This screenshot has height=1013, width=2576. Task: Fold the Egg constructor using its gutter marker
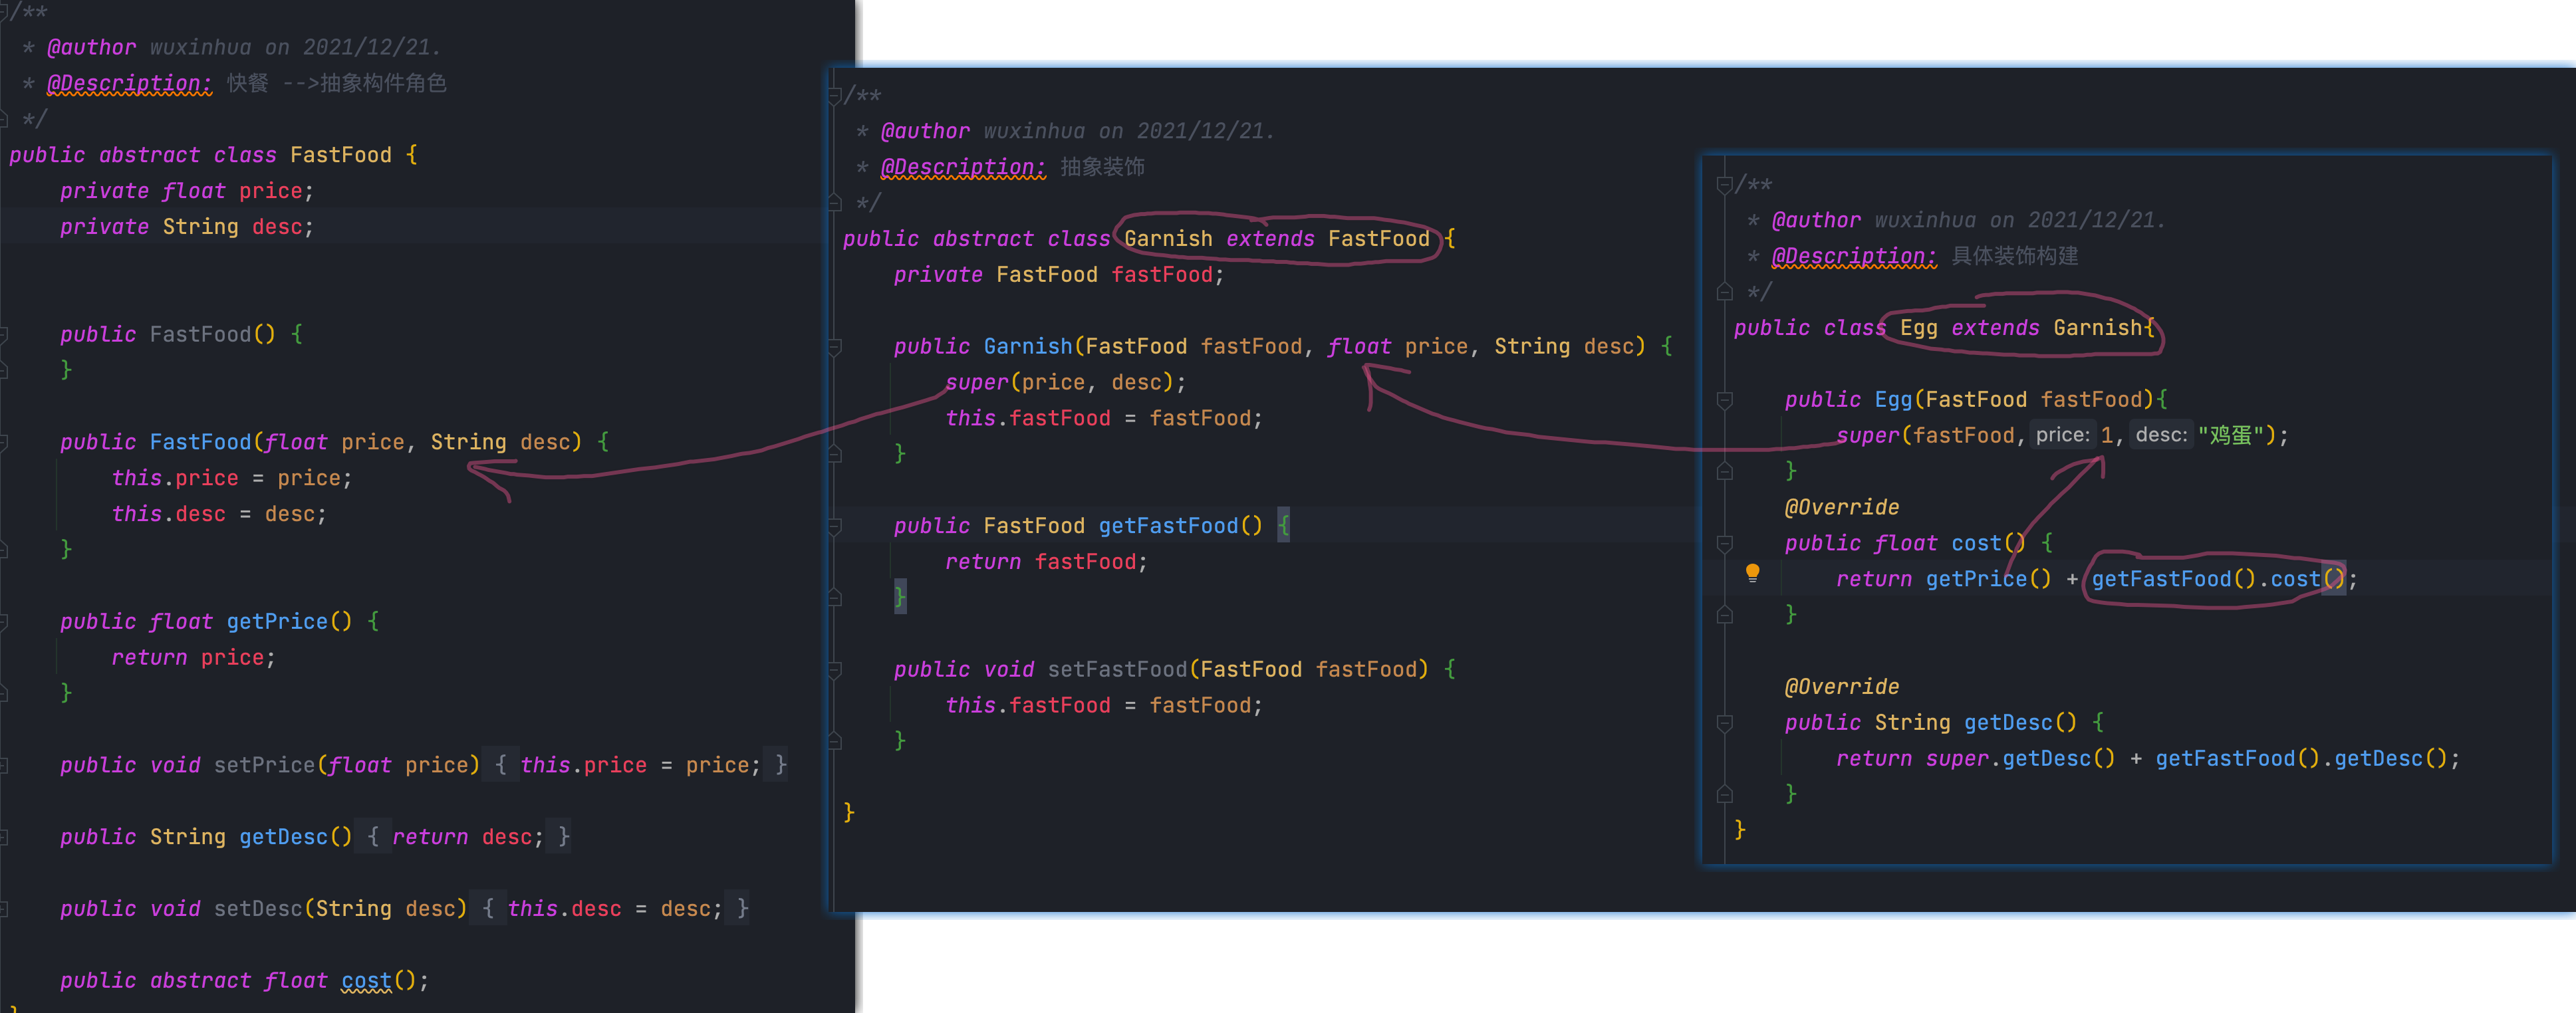(1724, 400)
